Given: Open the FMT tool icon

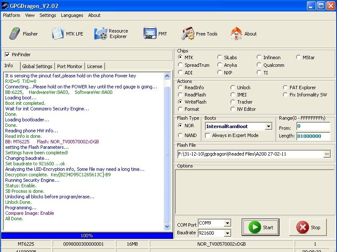Looking at the screenshot, I should click(150, 33).
